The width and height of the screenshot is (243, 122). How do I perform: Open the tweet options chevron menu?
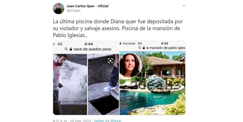tap(184, 6)
